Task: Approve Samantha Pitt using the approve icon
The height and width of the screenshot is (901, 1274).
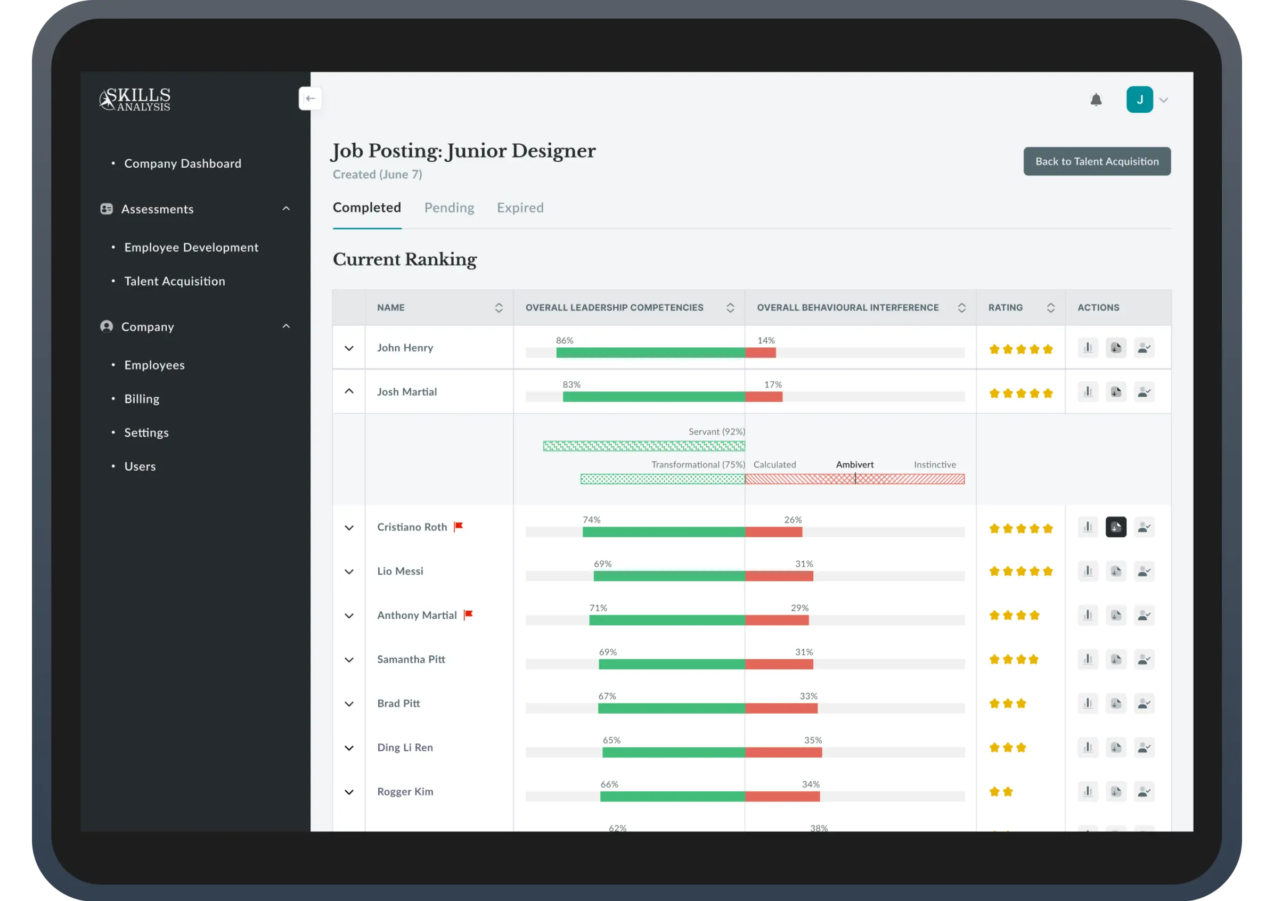Action: coord(1145,659)
